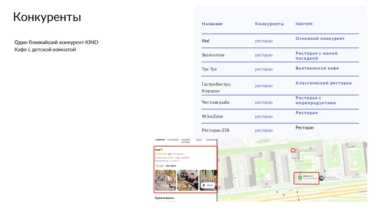
Task: Click the Ср. чек 600–800 ₽ chip
Action: pyautogui.click(x=166, y=166)
